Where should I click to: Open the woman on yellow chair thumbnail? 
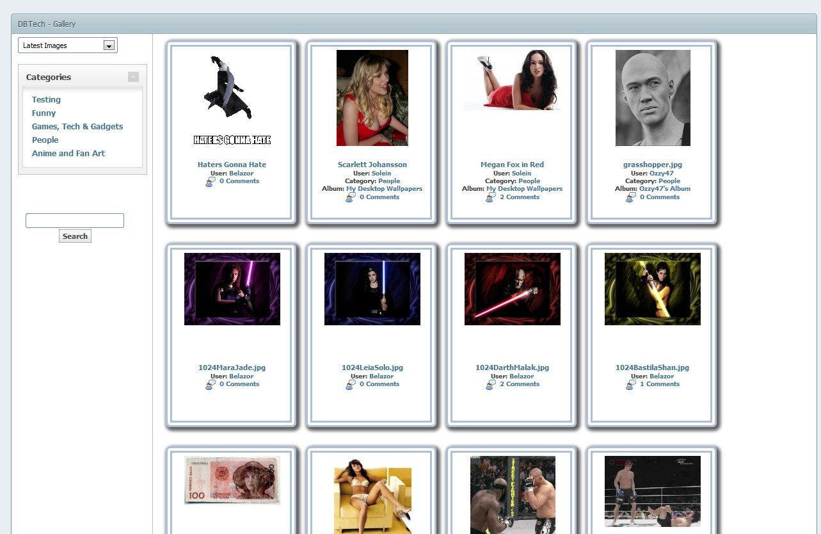click(372, 495)
